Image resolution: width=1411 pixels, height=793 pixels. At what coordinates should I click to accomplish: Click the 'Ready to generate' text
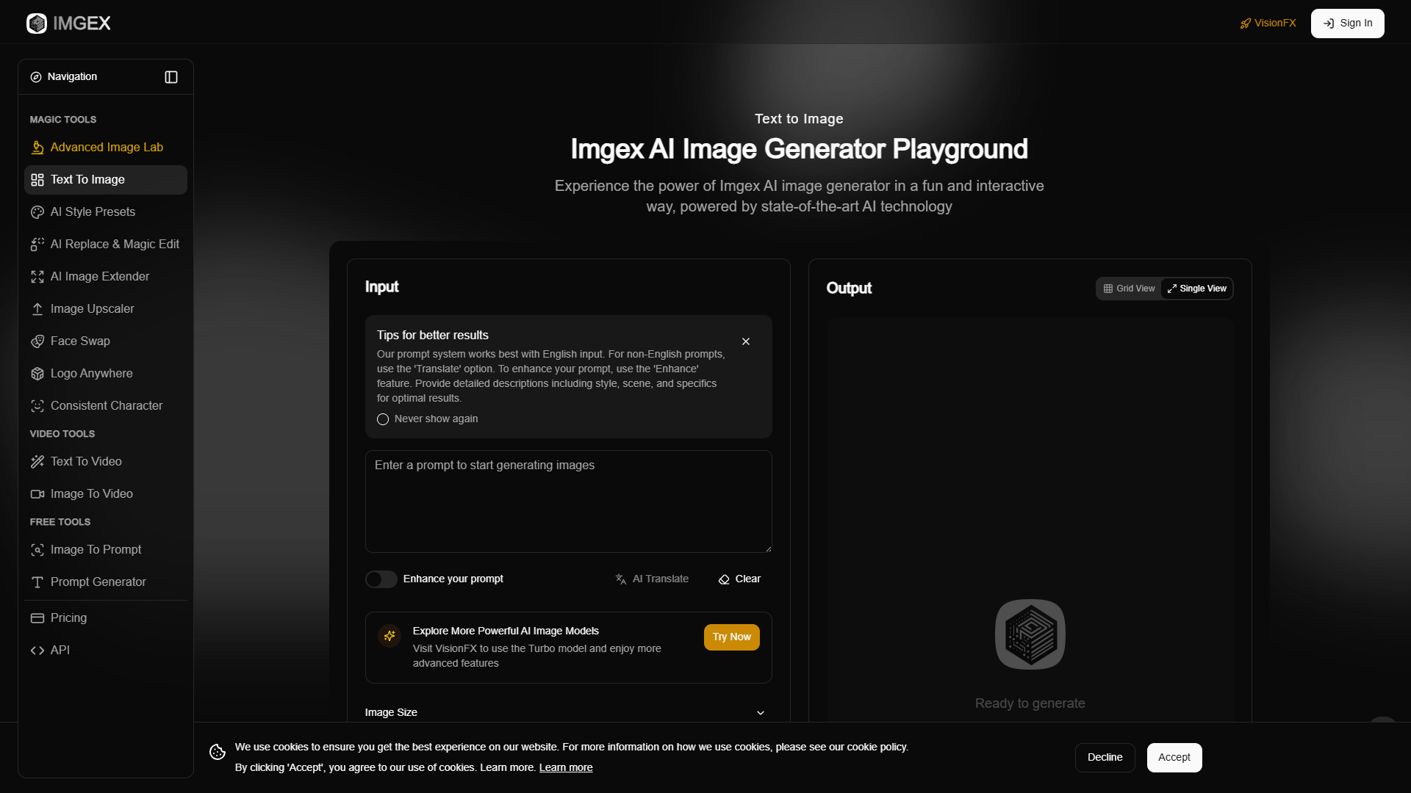coord(1030,703)
